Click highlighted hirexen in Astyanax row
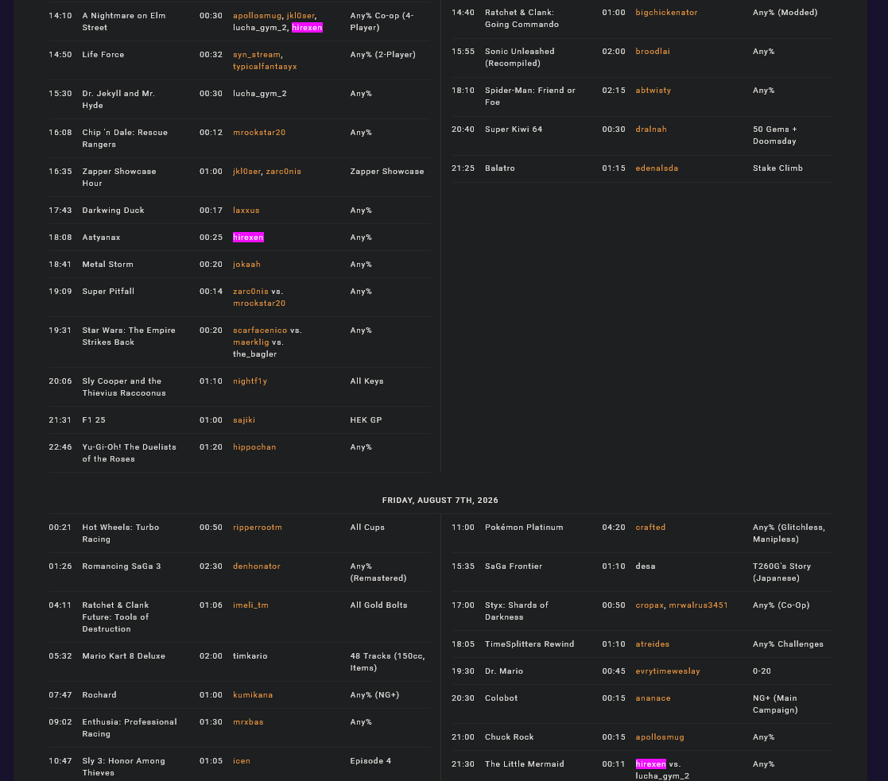888x781 pixels. click(x=248, y=238)
